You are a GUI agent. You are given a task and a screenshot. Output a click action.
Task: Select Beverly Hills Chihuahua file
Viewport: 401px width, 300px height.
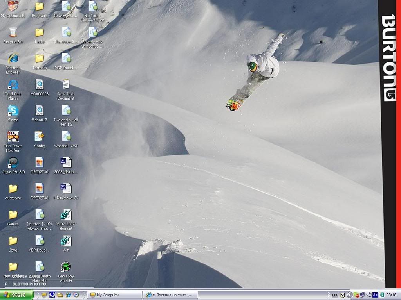pyautogui.click(x=92, y=38)
